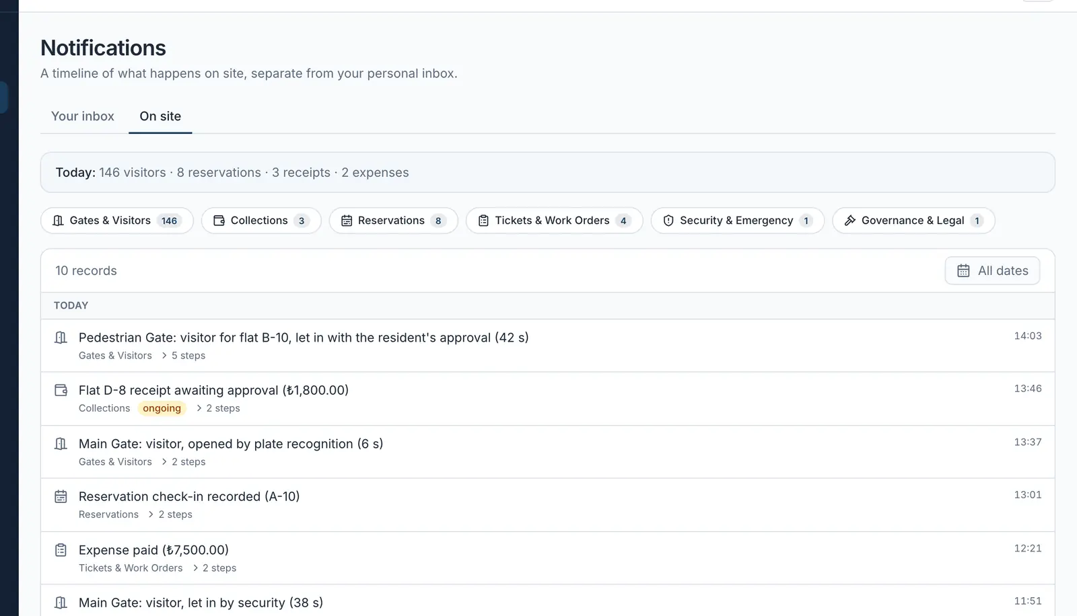
Task: Click the gate icon in Gates & Visitors chip
Action: click(59, 221)
